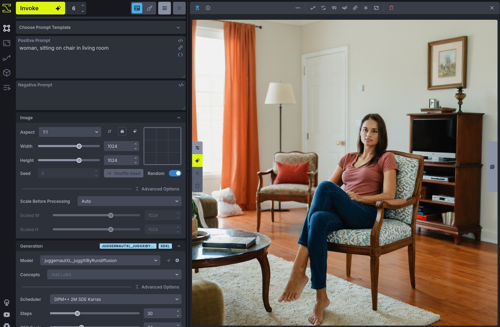Increase the iterations count stepper
This screenshot has height=327, width=500.
83,5
